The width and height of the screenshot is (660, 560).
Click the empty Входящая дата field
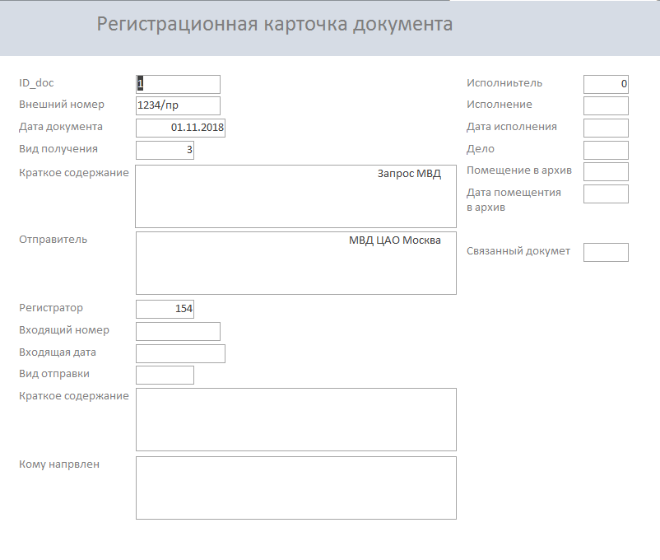(x=180, y=354)
